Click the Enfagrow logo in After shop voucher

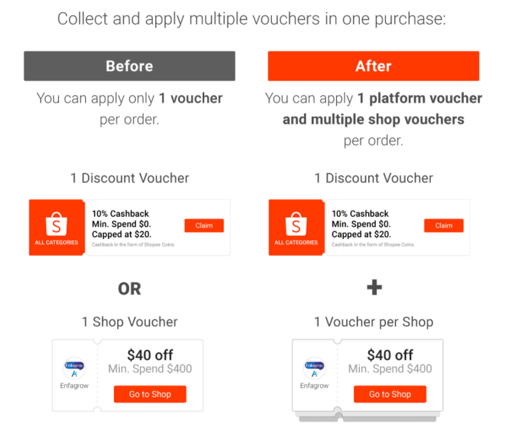click(x=314, y=368)
